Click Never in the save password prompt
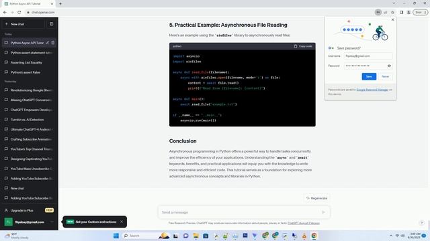The width and height of the screenshot is (430, 241). [385, 76]
